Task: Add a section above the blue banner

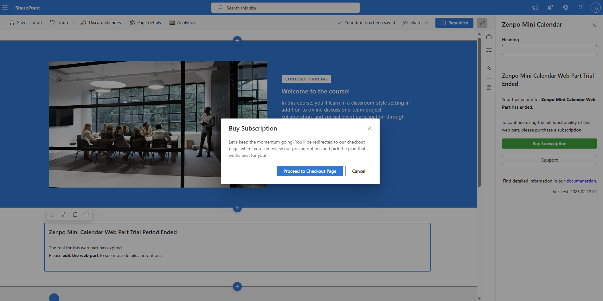Action: (x=237, y=41)
